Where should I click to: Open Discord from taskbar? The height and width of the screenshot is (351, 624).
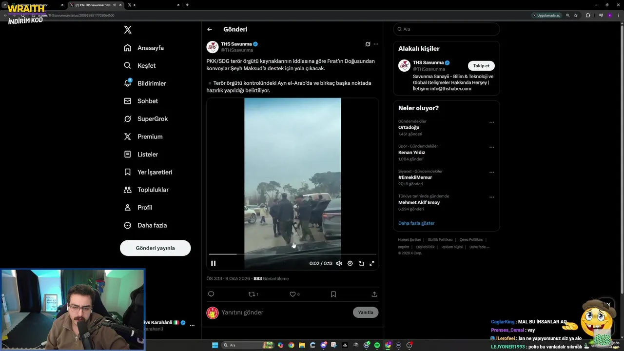coord(324,345)
